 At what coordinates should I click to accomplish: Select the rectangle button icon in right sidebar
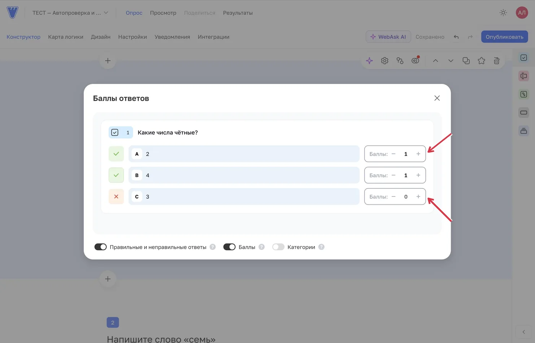click(x=524, y=113)
